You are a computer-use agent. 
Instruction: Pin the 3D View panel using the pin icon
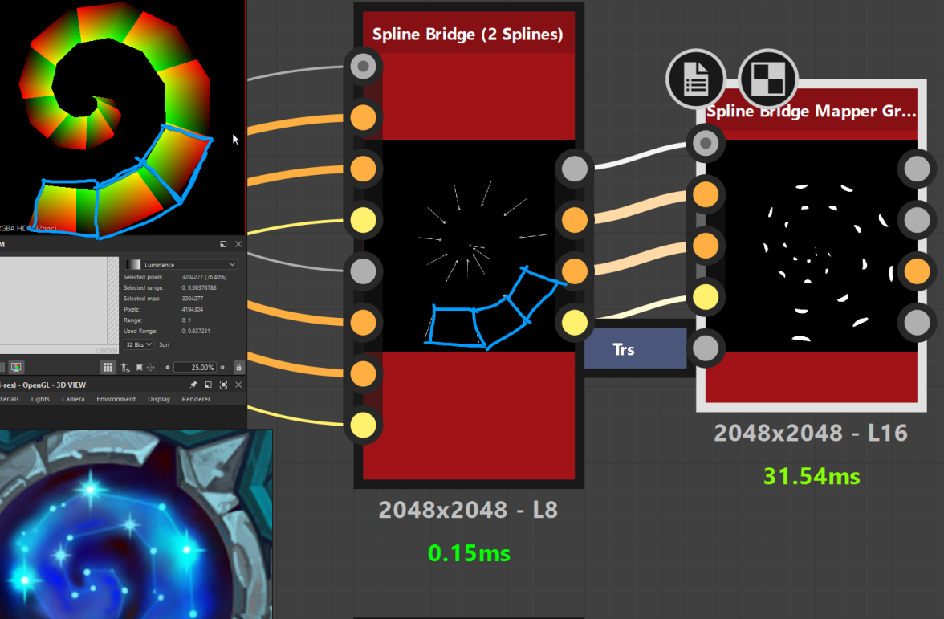pyautogui.click(x=194, y=385)
